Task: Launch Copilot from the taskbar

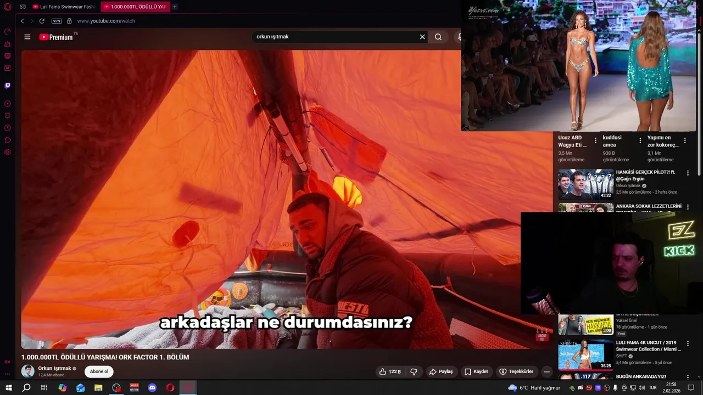Action: coord(63,388)
